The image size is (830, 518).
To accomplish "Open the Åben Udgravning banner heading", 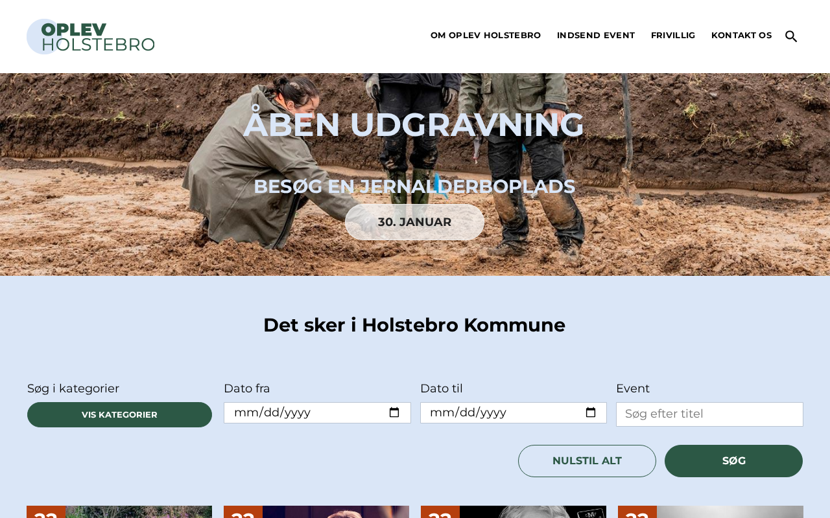I will [x=414, y=124].
